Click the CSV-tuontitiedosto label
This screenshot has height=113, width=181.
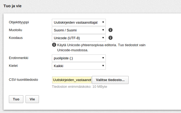click(23, 80)
